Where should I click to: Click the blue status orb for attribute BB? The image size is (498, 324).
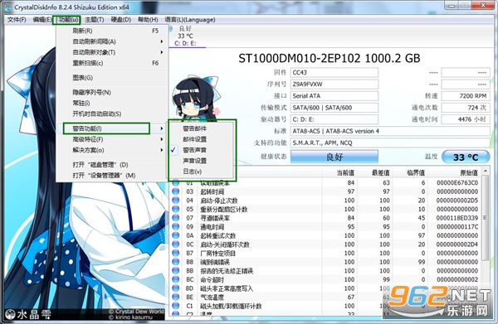click(x=176, y=271)
